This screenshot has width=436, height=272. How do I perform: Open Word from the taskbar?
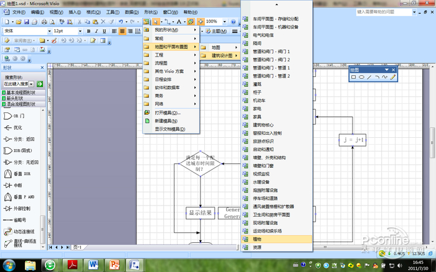tap(93, 265)
